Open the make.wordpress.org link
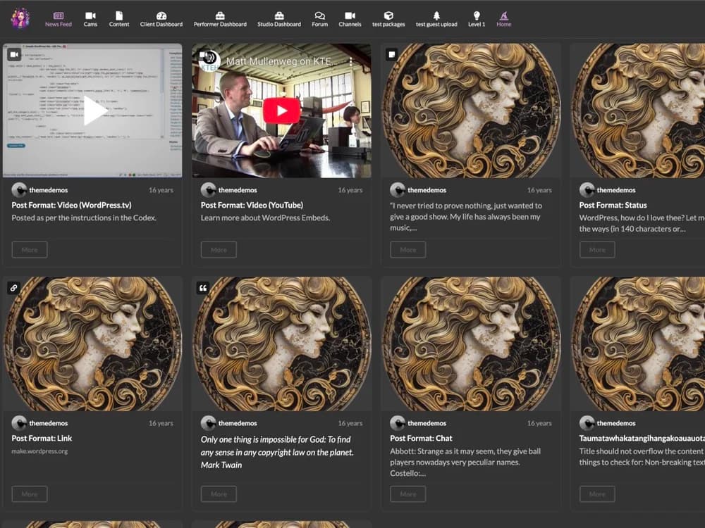 [39, 451]
